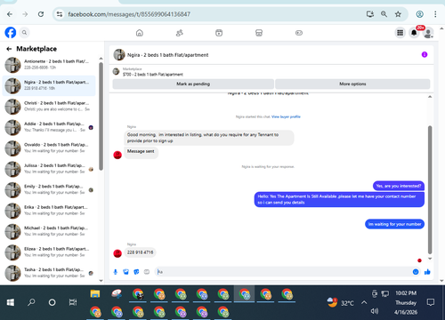Click the browser back arrow
445x320 pixels.
click(x=10, y=14)
